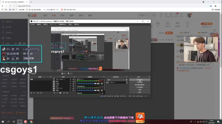This screenshot has height=124, width=222.
Task: Click the 退出 button in OBS controls
Action: pyautogui.click(x=140, y=92)
